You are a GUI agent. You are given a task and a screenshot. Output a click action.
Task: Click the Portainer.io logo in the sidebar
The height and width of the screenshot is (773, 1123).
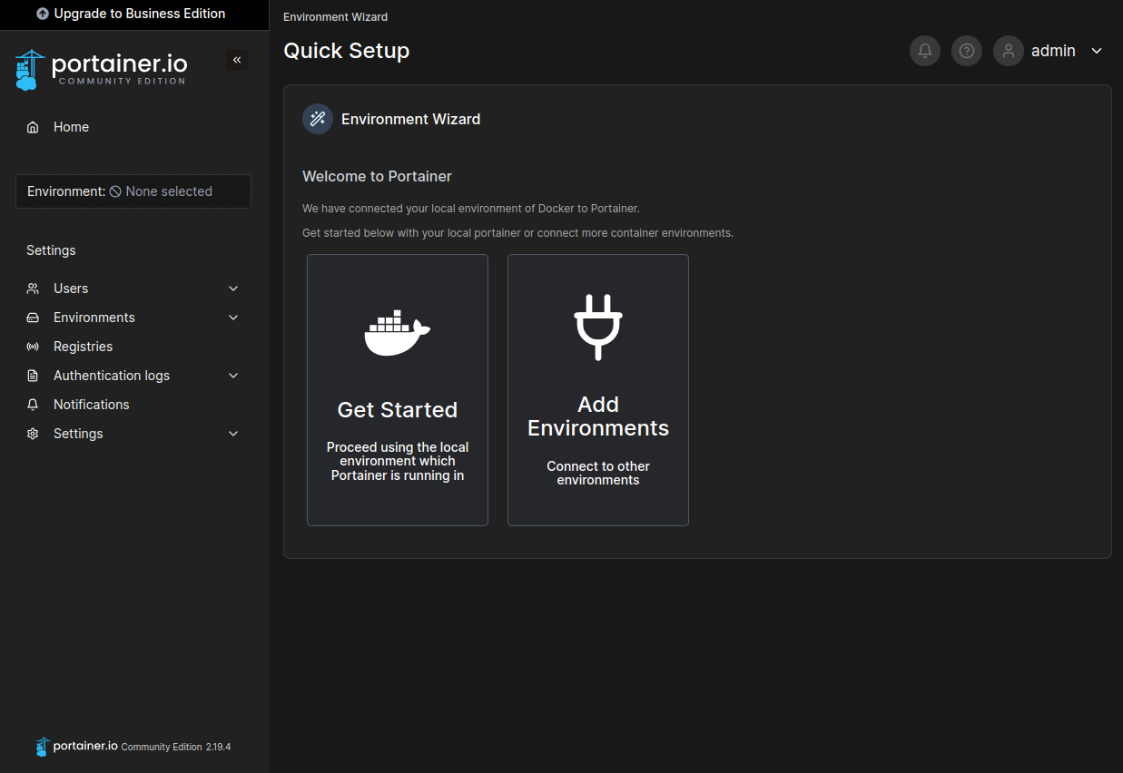(x=102, y=69)
